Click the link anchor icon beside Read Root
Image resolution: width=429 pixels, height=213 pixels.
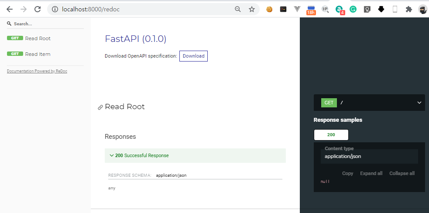pyautogui.click(x=100, y=107)
